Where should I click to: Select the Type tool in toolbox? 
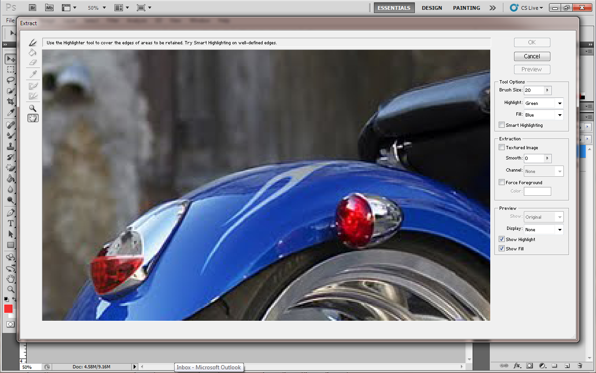click(10, 223)
